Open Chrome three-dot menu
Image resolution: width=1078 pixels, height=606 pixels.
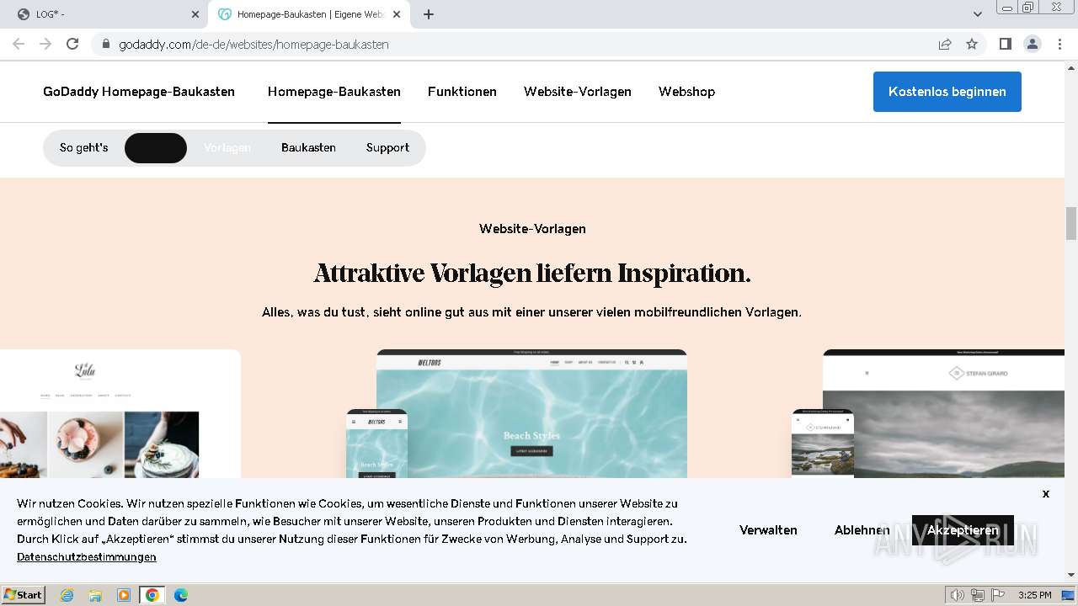pos(1059,44)
